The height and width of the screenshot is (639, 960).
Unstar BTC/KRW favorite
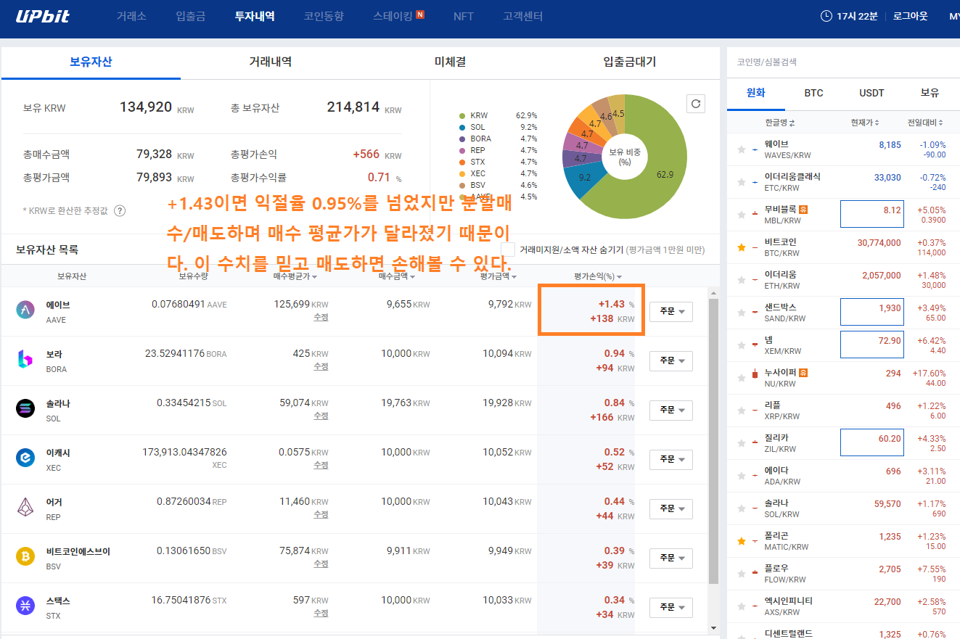tap(741, 247)
